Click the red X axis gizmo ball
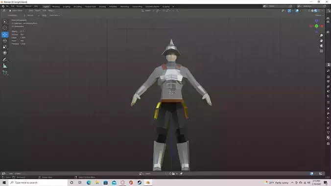This screenshot has width=331, height=186. coord(322,26)
